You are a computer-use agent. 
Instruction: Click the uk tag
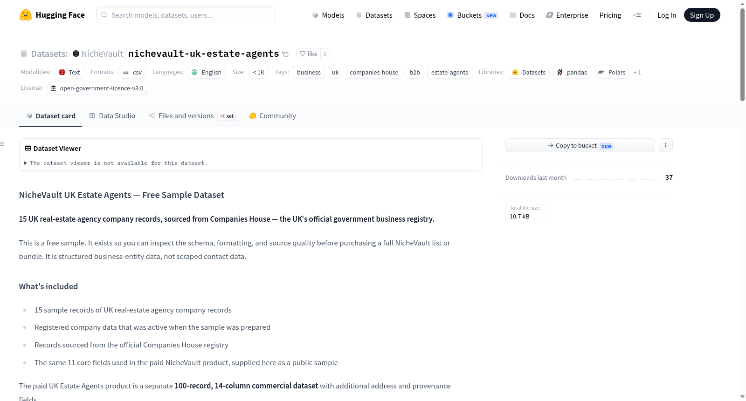335,72
